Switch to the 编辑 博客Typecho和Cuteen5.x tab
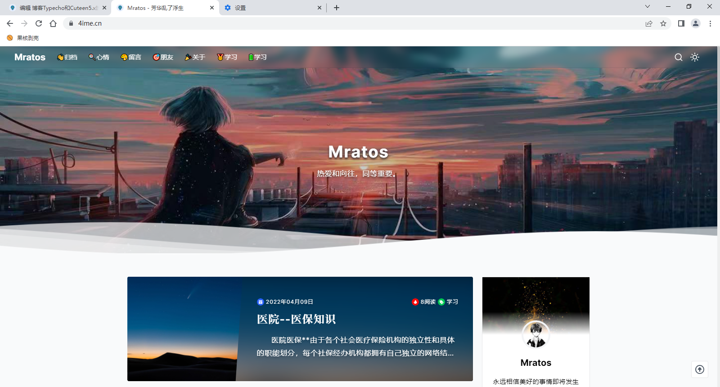The width and height of the screenshot is (720, 387). coord(55,8)
